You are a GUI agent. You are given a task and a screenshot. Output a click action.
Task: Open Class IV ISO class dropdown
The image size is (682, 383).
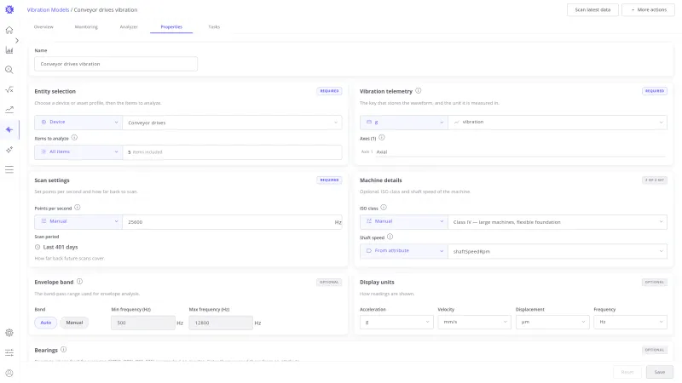(x=558, y=222)
